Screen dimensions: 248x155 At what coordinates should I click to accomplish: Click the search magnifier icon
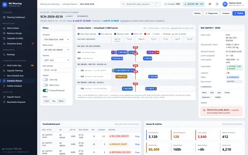pos(123,4)
